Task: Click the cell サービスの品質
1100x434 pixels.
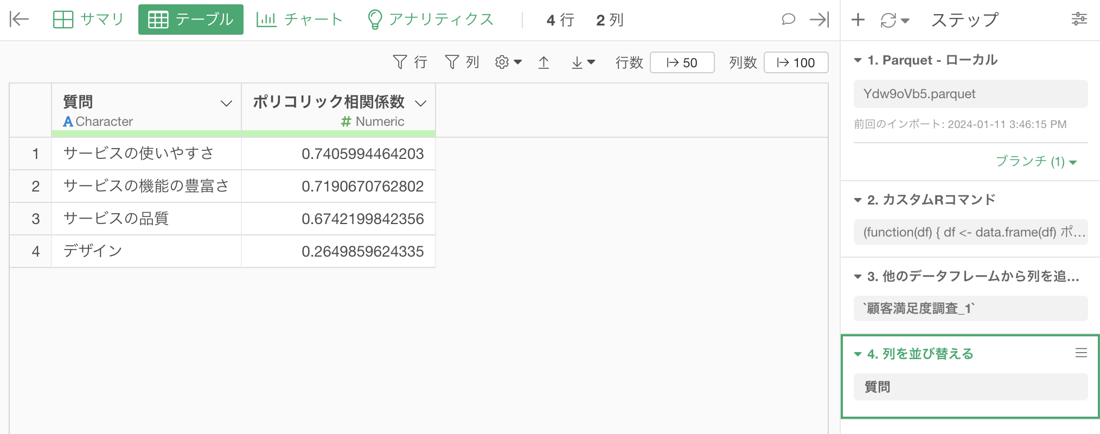Action: [146, 219]
